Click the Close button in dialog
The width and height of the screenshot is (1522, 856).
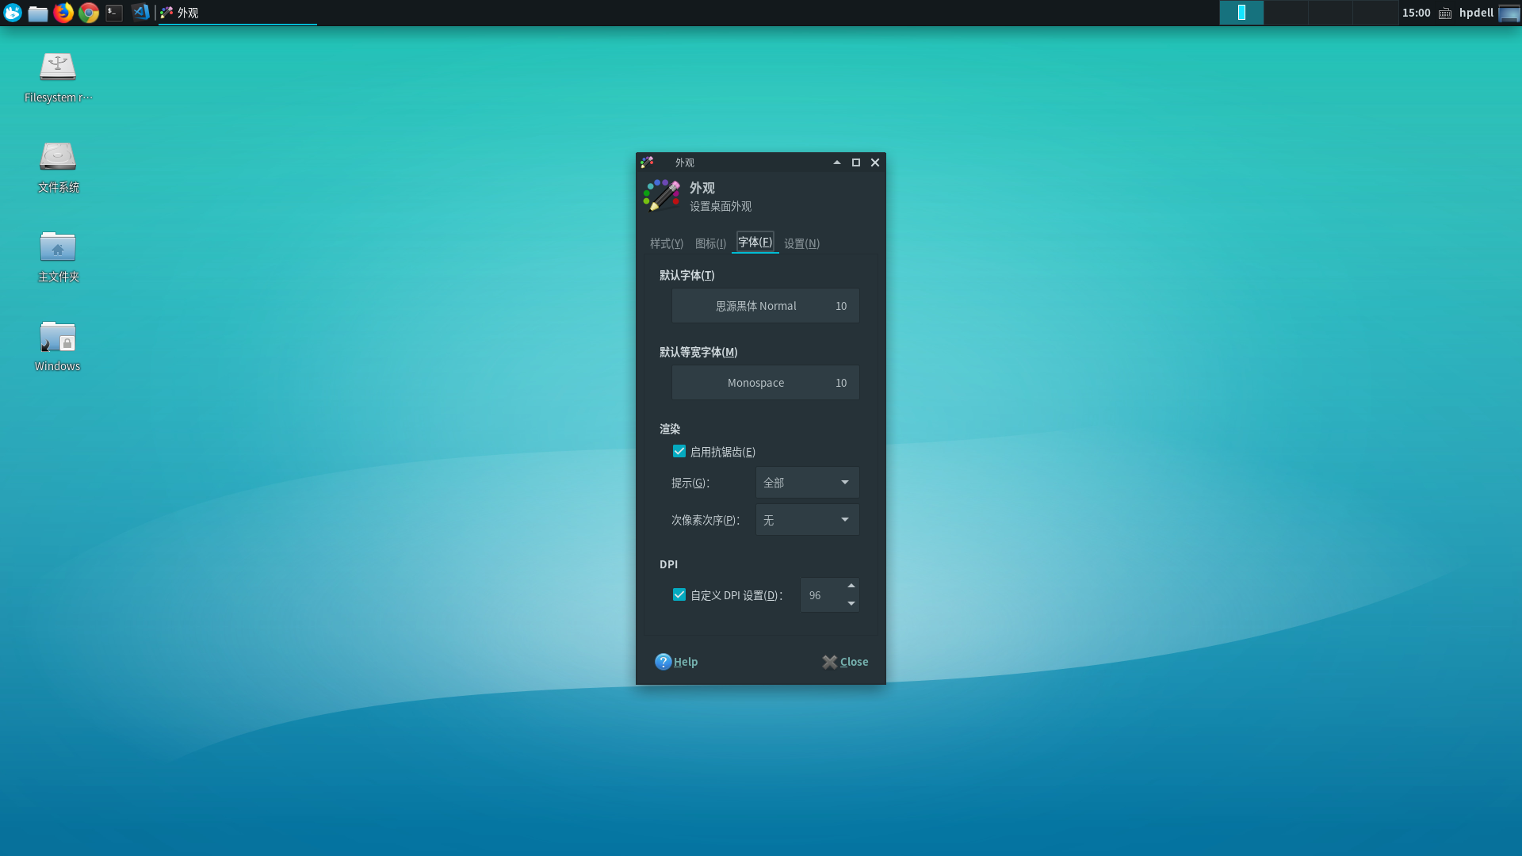(x=845, y=662)
